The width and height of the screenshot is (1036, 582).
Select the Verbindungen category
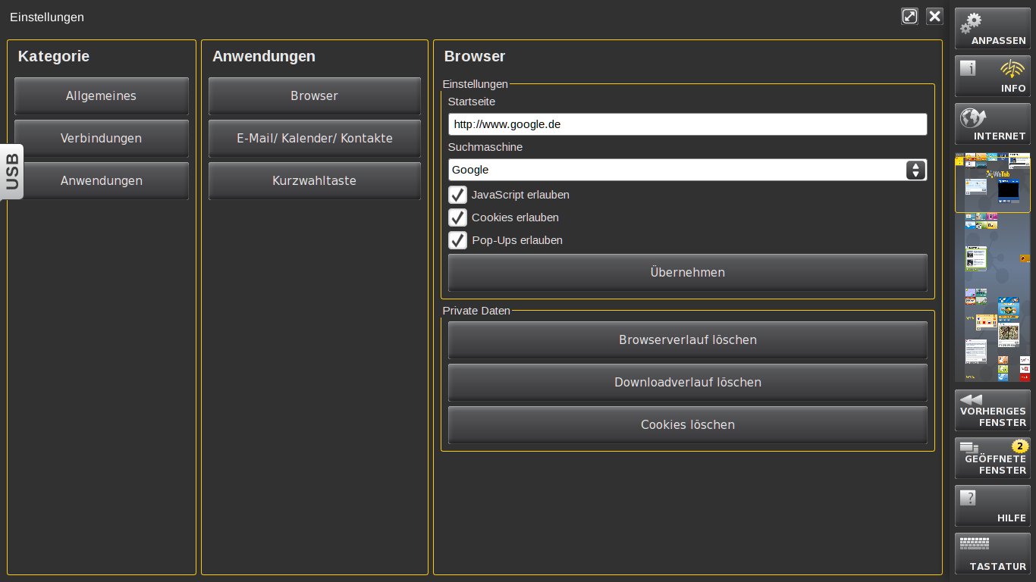[x=101, y=139]
